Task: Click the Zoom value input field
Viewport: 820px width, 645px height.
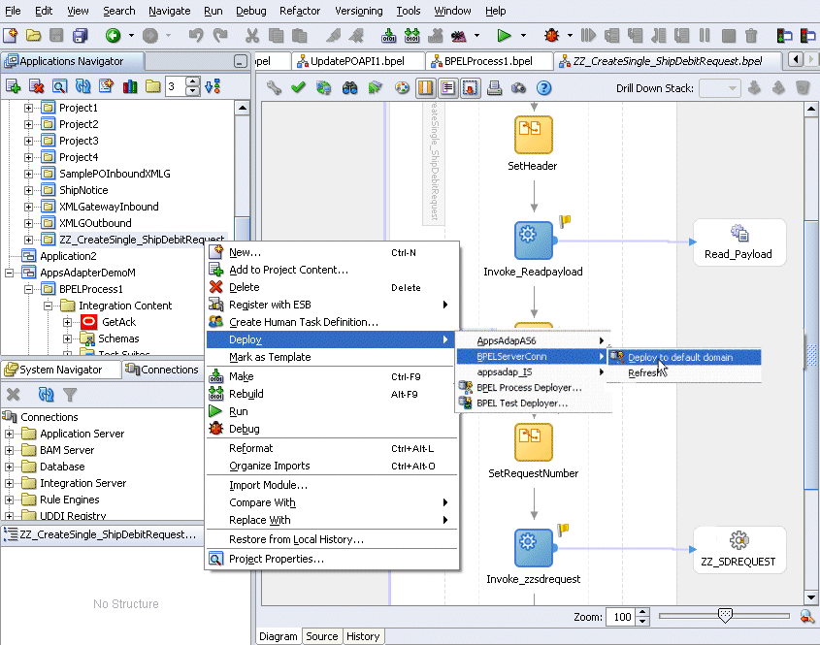Action: 622,617
